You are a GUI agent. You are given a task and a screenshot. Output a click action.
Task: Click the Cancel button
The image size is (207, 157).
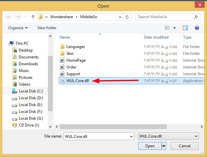(185, 146)
